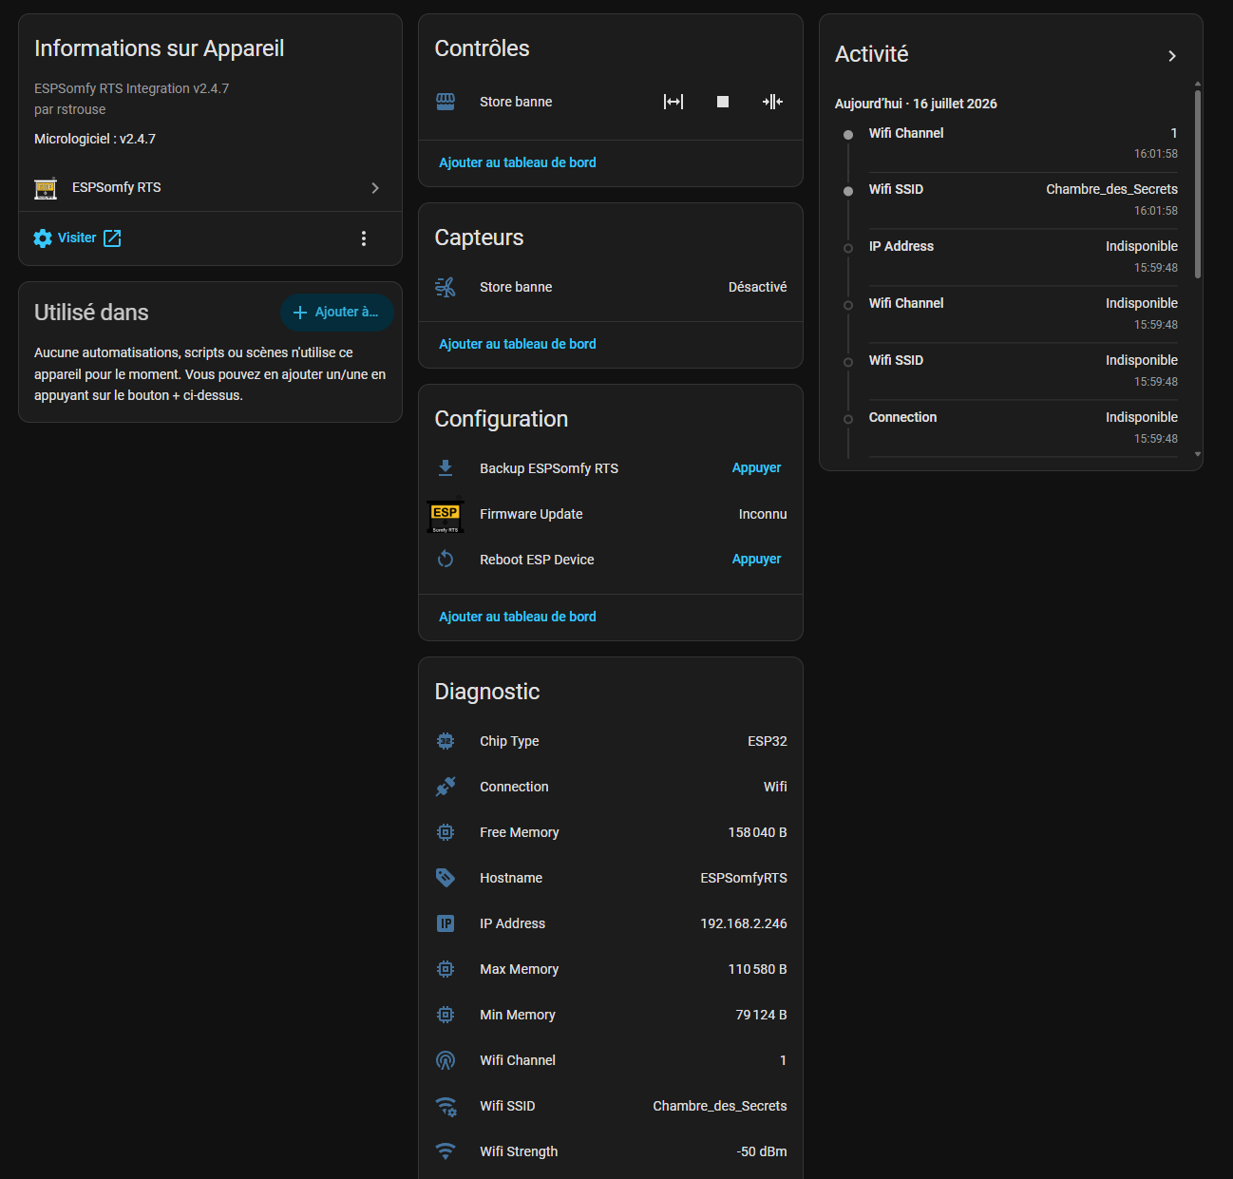Click the Visiter link
This screenshot has width=1233, height=1179.
point(77,238)
